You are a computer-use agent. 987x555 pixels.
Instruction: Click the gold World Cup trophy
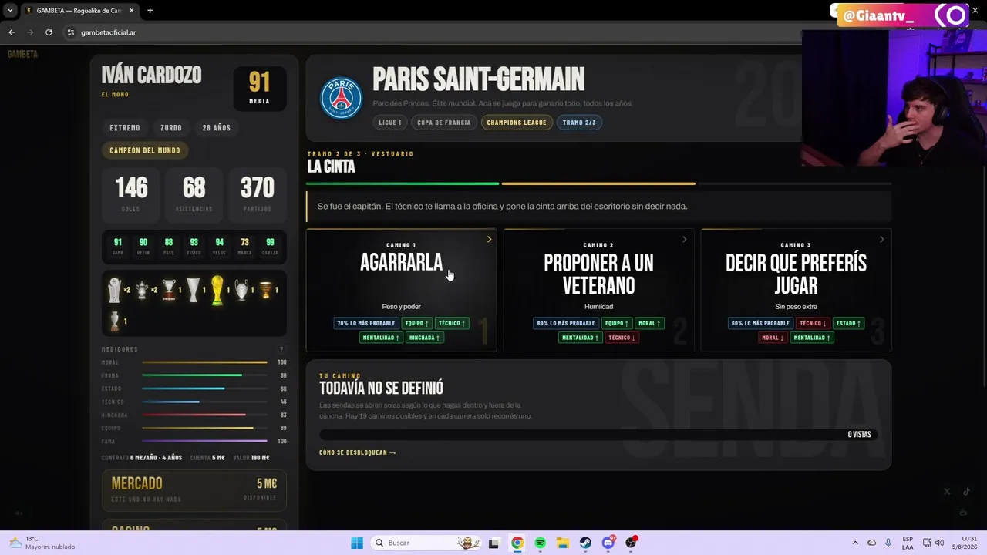pos(217,290)
